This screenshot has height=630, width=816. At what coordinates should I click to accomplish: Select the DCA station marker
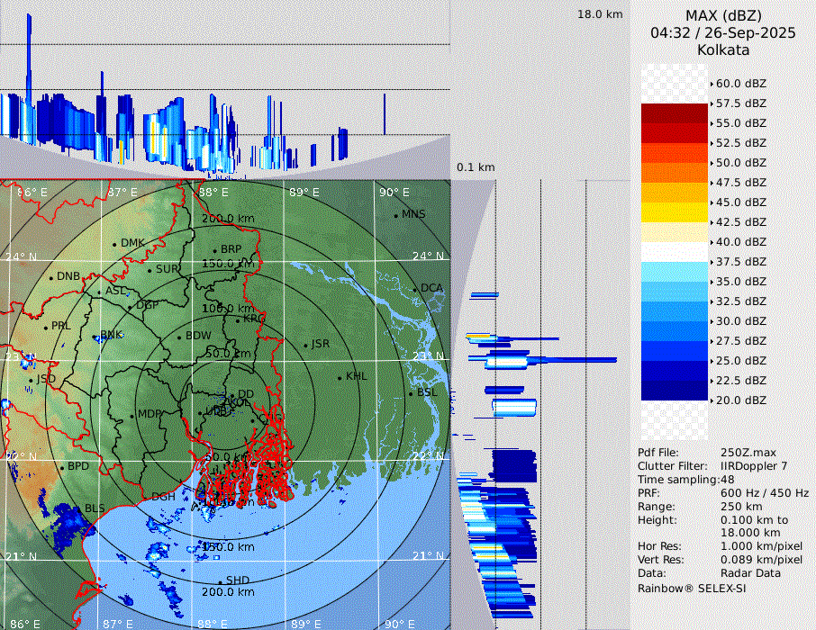tap(415, 289)
